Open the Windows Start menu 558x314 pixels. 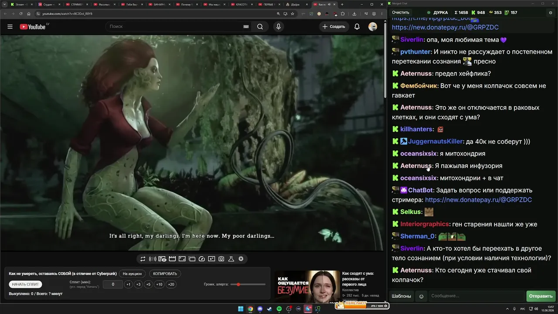241,309
